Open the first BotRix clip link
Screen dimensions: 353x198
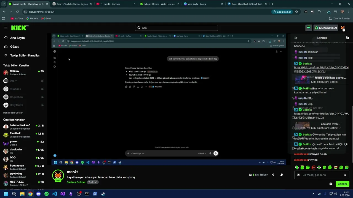coord(321,70)
